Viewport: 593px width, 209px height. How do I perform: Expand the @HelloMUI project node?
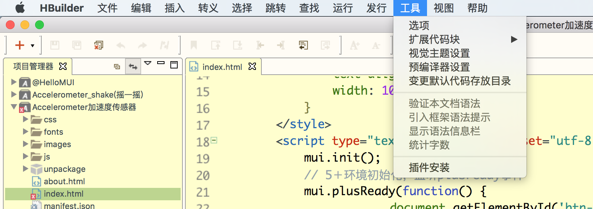(x=14, y=82)
